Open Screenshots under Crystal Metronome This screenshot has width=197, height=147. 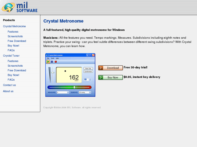[15, 36]
